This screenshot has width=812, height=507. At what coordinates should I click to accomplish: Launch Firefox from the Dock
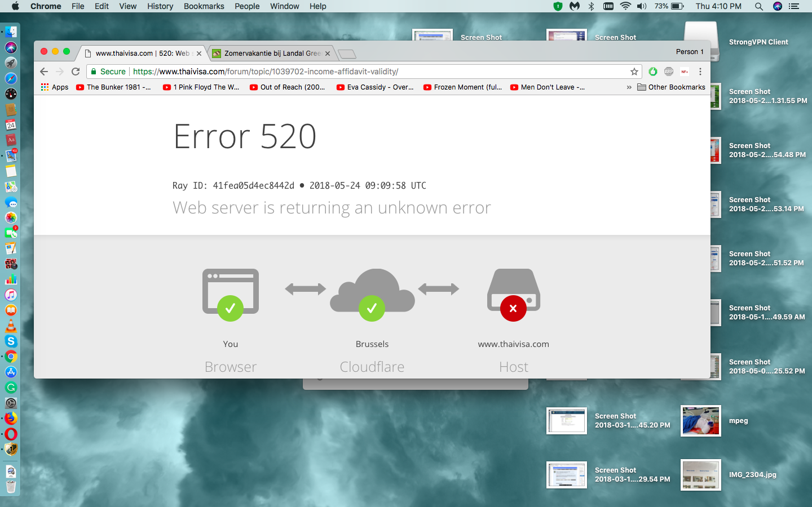[x=11, y=418]
